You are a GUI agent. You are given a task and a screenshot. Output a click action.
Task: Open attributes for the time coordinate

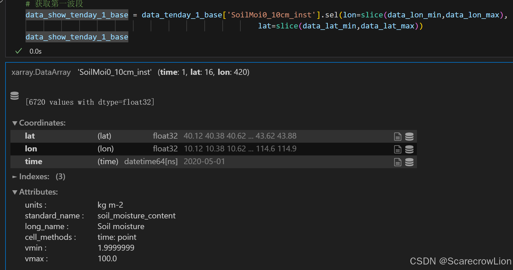[397, 162]
